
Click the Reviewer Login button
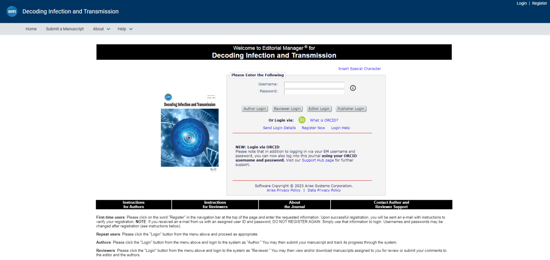(x=287, y=109)
